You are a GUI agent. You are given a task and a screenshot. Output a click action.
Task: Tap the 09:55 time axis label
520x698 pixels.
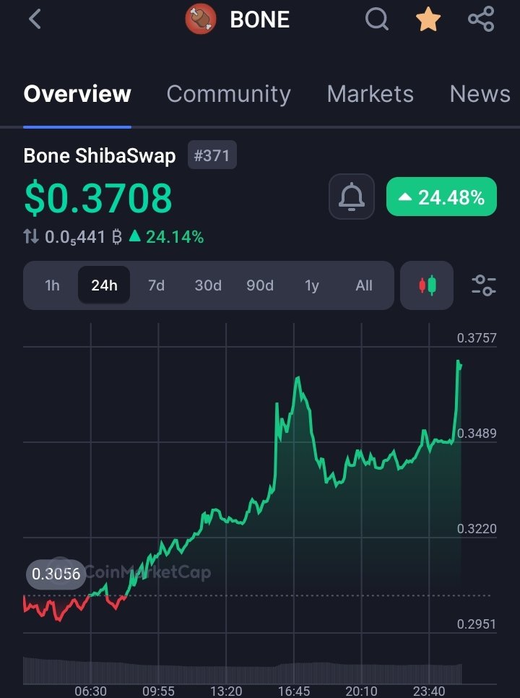(x=158, y=691)
